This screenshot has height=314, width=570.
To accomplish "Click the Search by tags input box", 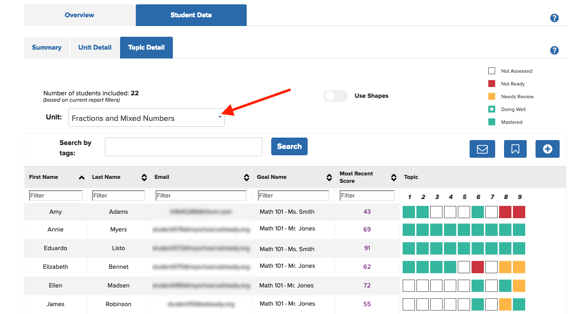I will click(183, 146).
